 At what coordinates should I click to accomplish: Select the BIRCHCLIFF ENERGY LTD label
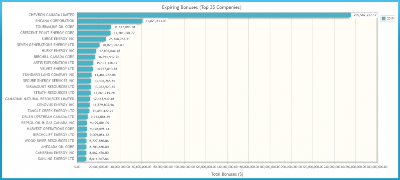[54, 135]
